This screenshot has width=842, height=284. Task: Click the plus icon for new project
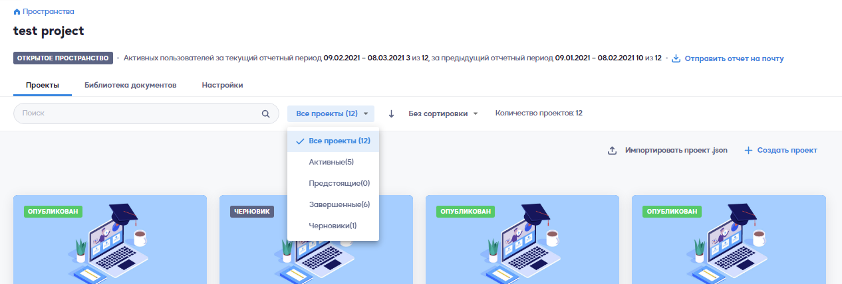click(x=748, y=151)
